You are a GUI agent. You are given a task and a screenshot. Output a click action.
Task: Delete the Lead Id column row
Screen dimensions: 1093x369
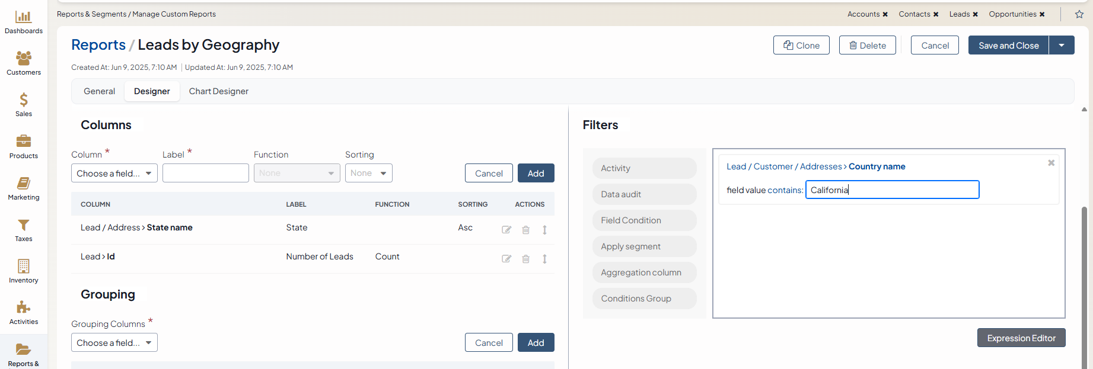pyautogui.click(x=525, y=259)
